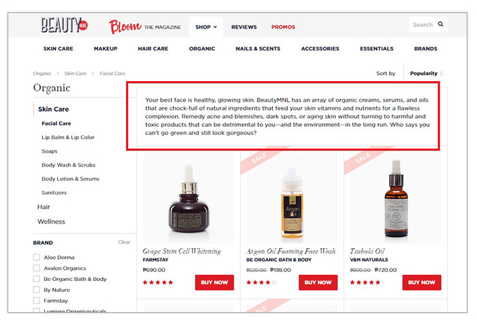
Task: Click star rating under Tsubaki Oil
Action: (x=365, y=282)
